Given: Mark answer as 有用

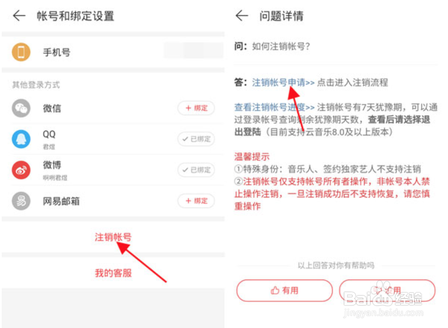Looking at the screenshot, I should (x=285, y=290).
